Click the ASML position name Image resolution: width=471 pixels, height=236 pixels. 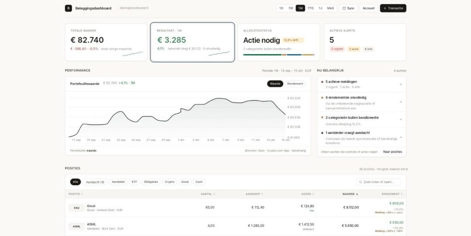pyautogui.click(x=92, y=224)
